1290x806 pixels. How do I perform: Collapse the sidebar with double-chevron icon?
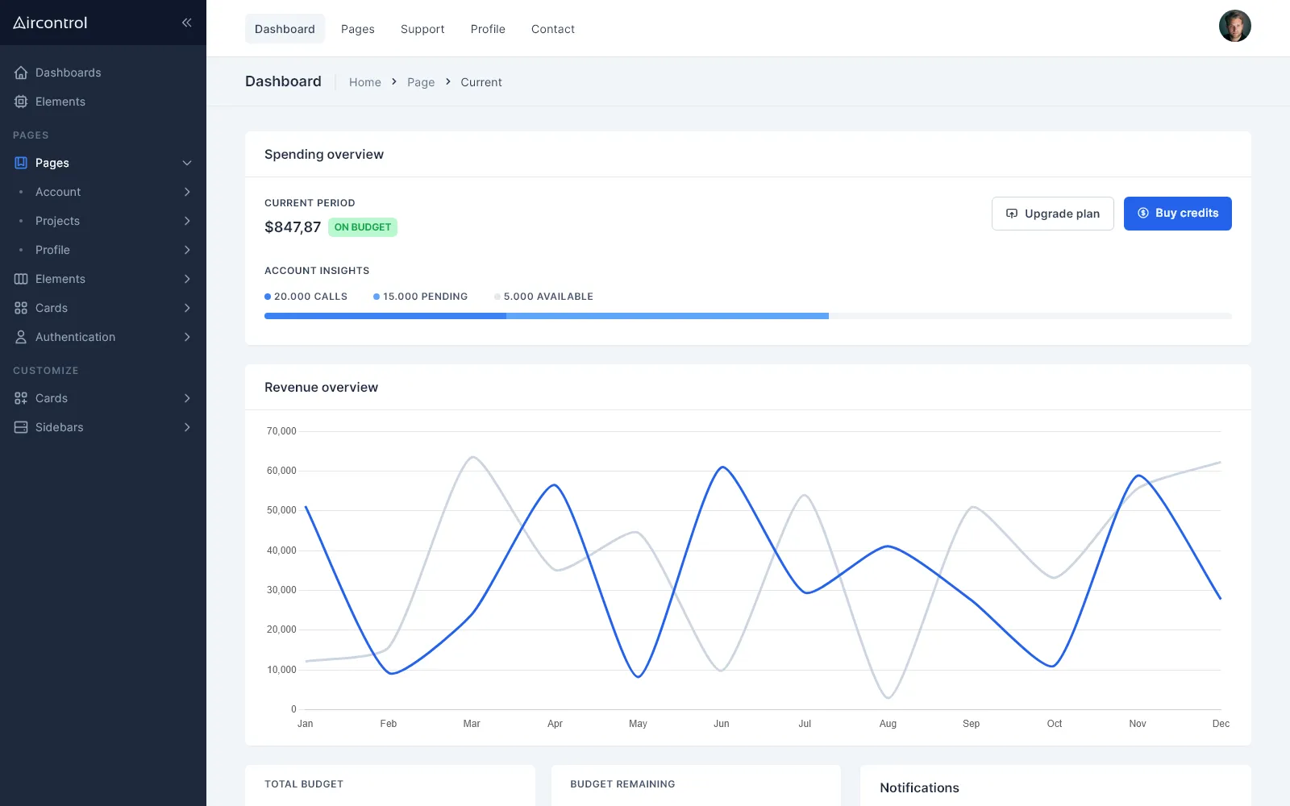click(x=186, y=23)
